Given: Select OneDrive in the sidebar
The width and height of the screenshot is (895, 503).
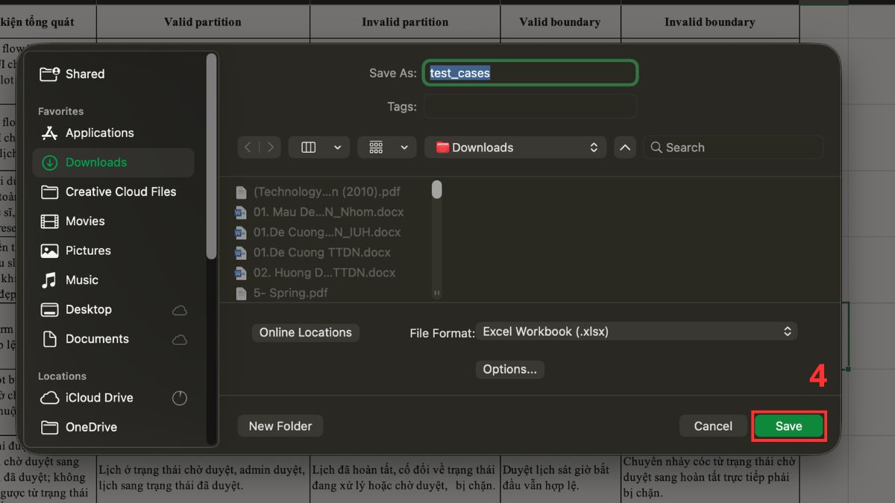Looking at the screenshot, I should tap(113, 427).
